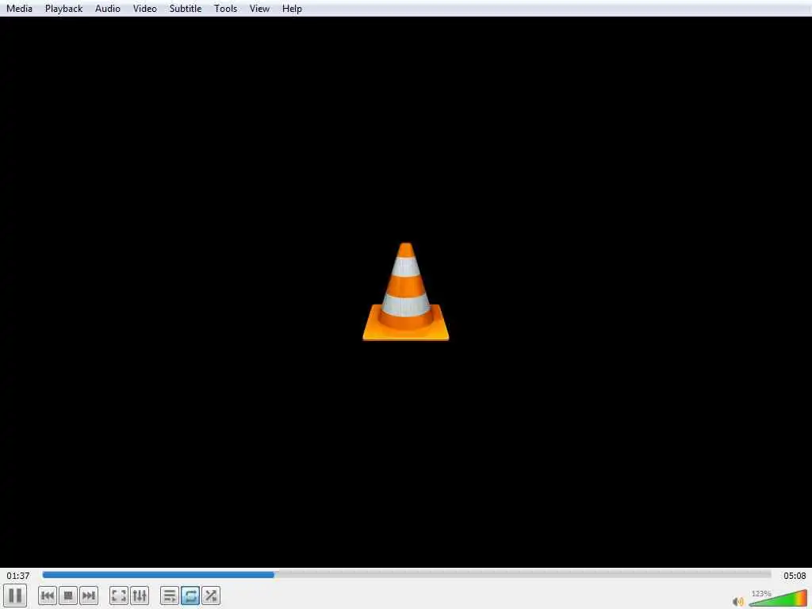Open the Video menu

pyautogui.click(x=144, y=9)
